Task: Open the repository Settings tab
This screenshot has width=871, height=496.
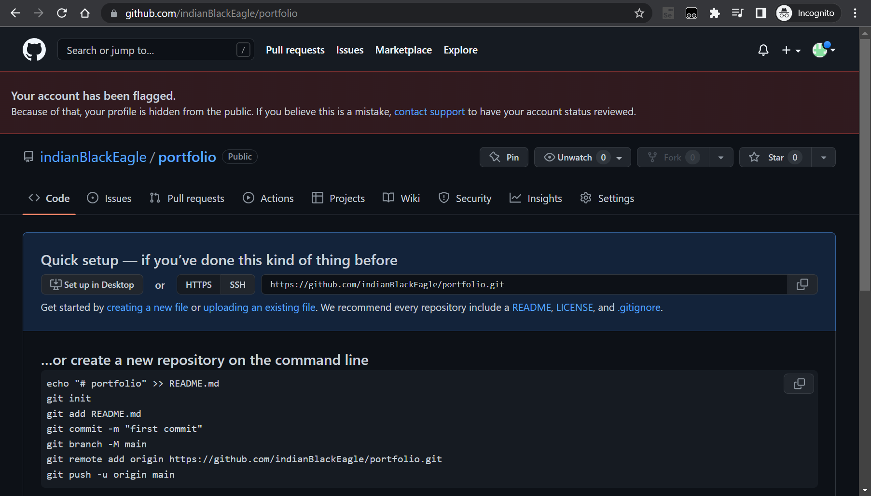Action: pyautogui.click(x=607, y=198)
